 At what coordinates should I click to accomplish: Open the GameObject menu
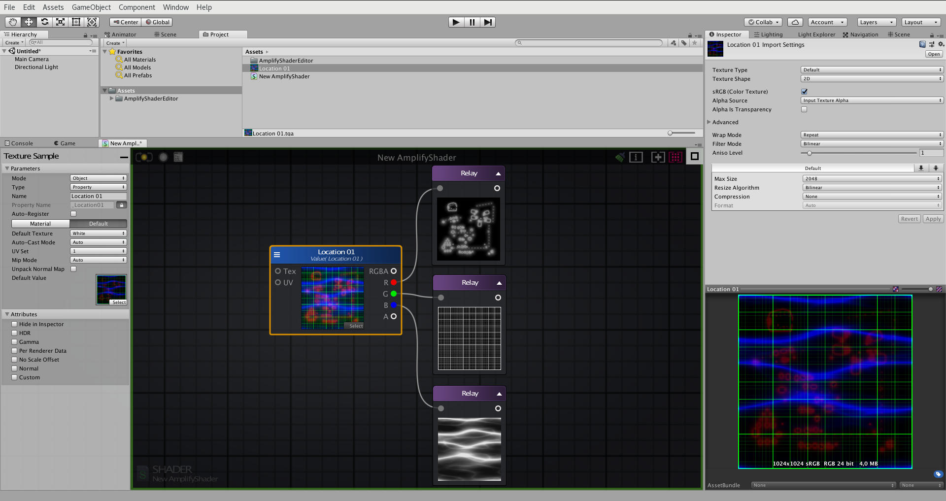[x=91, y=7]
